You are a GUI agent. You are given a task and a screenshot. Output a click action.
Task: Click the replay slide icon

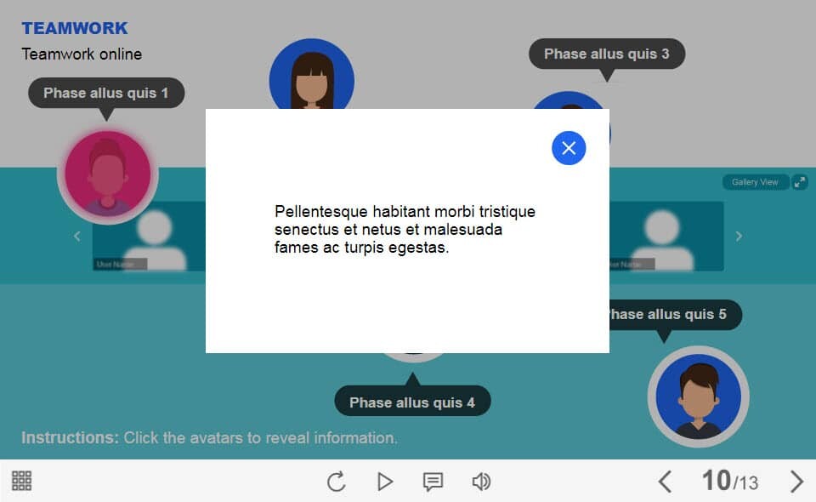click(x=337, y=482)
